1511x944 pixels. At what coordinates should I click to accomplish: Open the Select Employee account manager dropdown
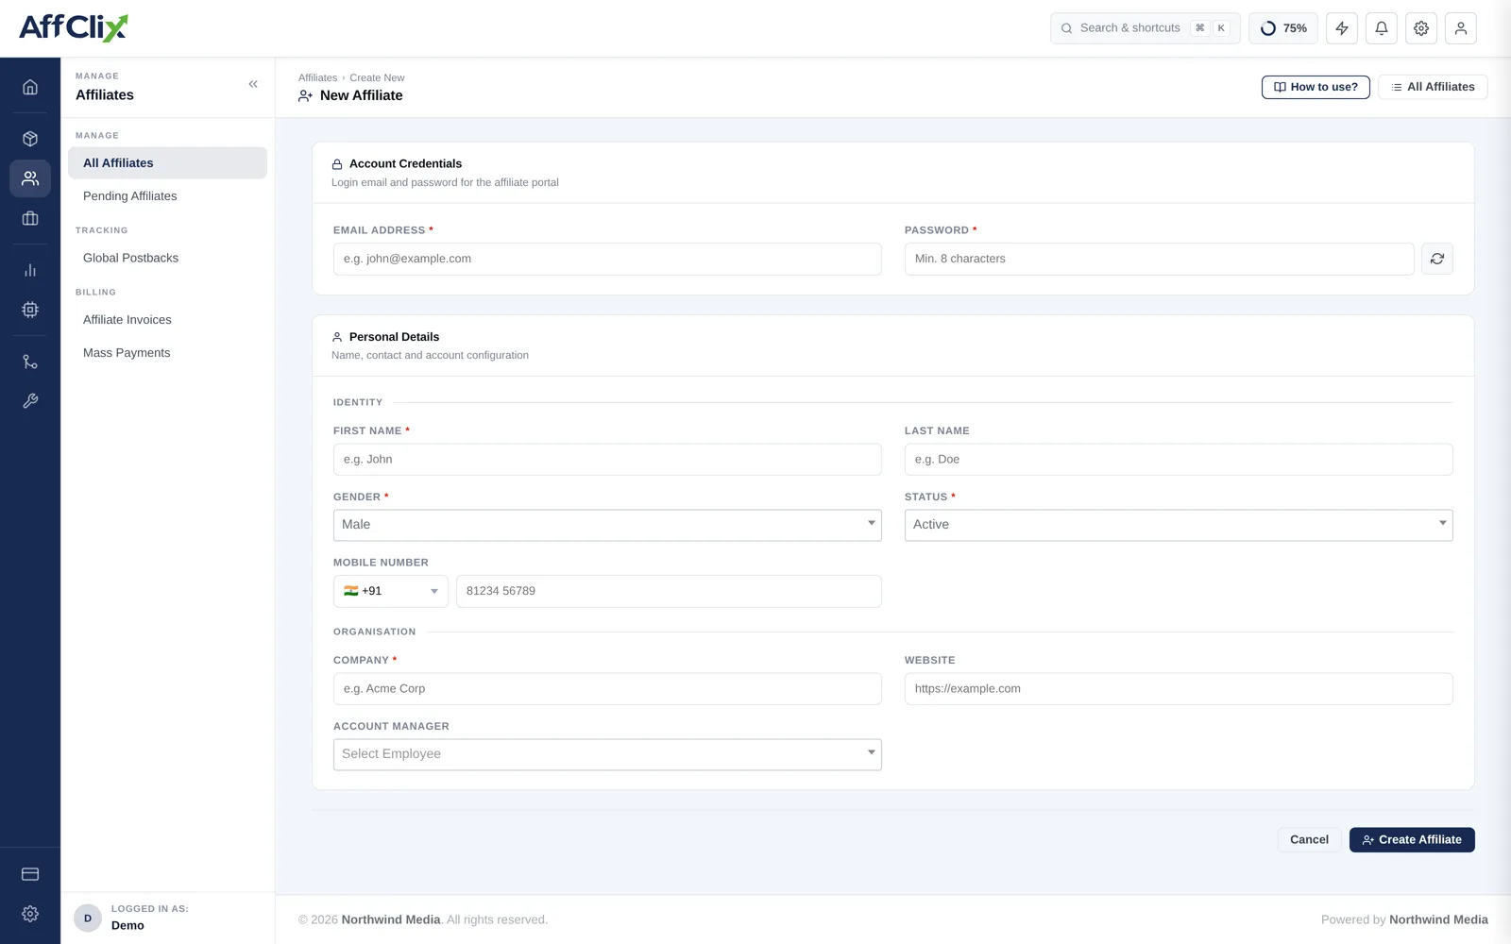(x=607, y=754)
